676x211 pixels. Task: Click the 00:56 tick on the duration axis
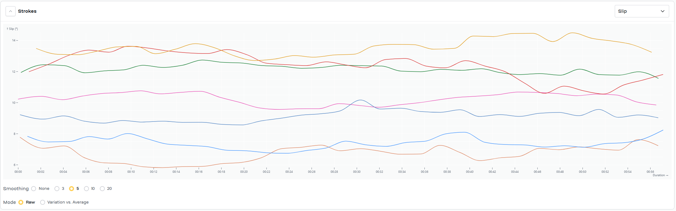(650, 172)
